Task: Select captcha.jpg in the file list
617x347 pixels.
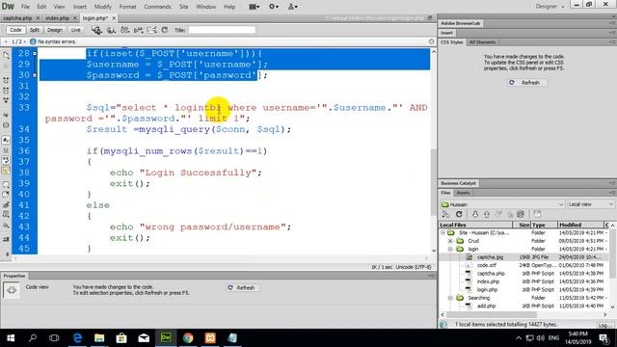Action: (x=490, y=257)
